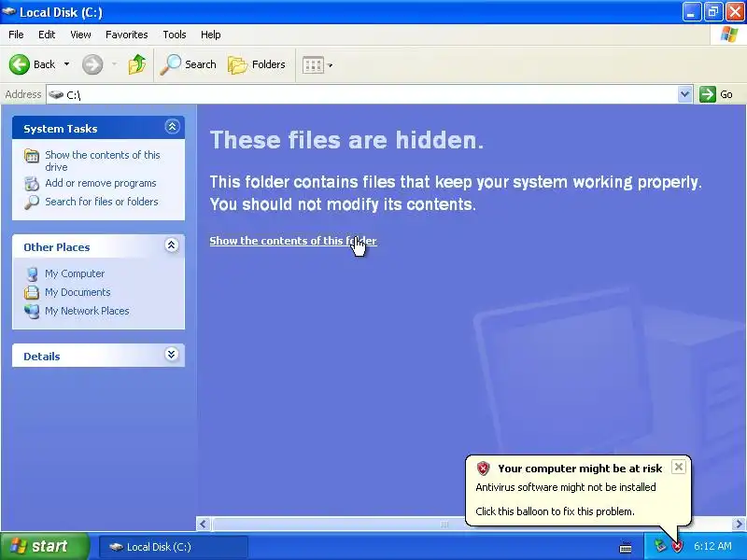Click Show the contents of this drive
The width and height of the screenshot is (747, 560).
[x=103, y=161]
